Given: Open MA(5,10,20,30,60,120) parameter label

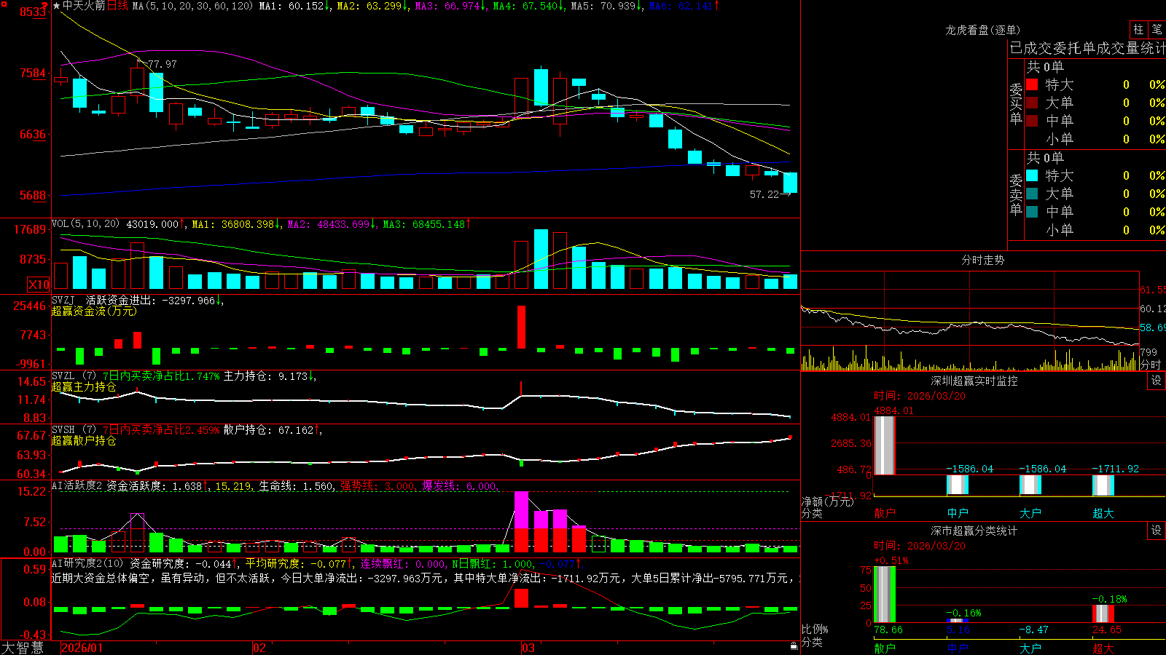Looking at the screenshot, I should click(192, 6).
